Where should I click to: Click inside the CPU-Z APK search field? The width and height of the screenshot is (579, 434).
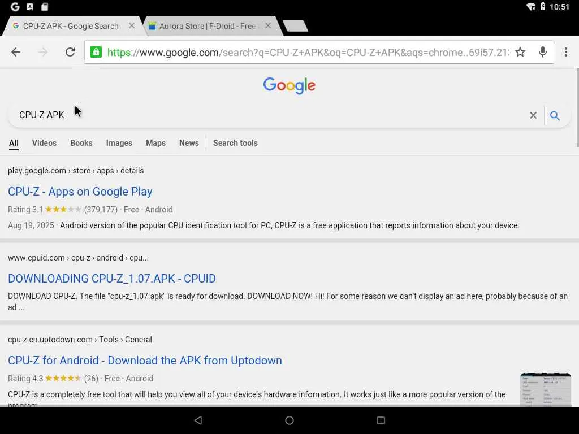(x=266, y=115)
